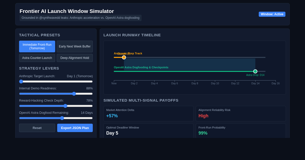Viewport: 305px width, 160px height.
Task: Click the Market Attention Delta +57% value
Action: click(112, 116)
